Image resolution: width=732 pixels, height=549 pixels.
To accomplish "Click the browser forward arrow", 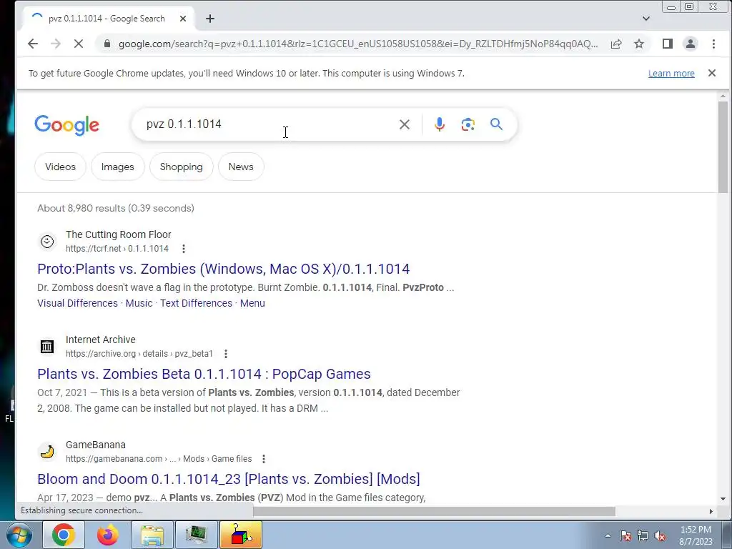I will [x=56, y=44].
